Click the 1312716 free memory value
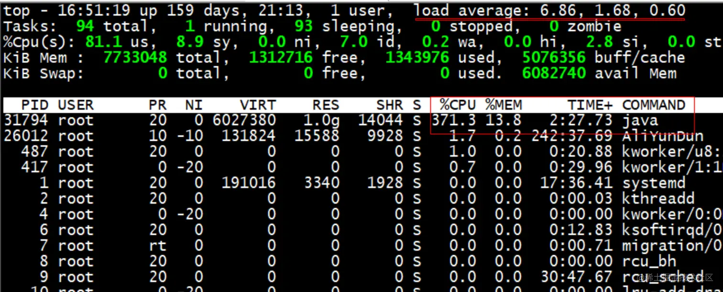Image resolution: width=723 pixels, height=292 pixels. pyautogui.click(x=281, y=58)
